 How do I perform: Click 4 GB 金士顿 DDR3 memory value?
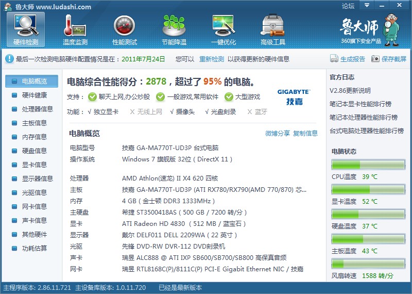coord(168,201)
